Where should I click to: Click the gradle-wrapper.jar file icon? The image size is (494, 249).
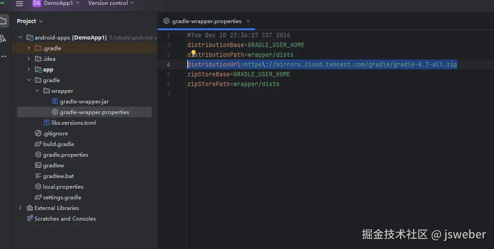[x=55, y=102]
